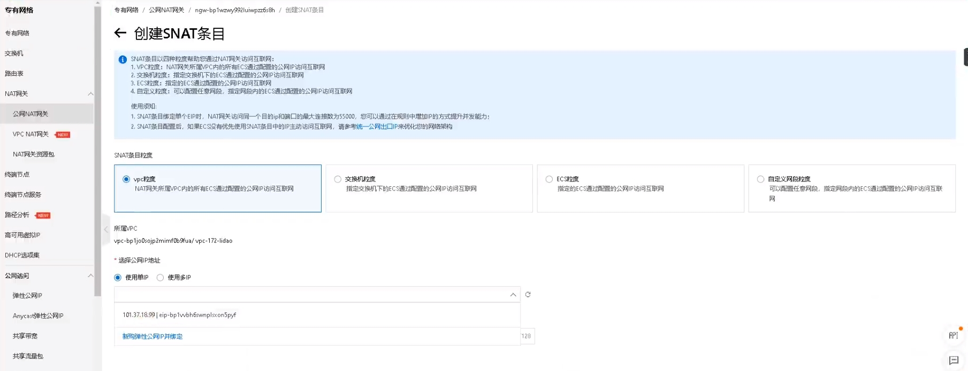Go to 弹性公网IP in the sidebar
This screenshot has width=968, height=371.
pyautogui.click(x=27, y=296)
